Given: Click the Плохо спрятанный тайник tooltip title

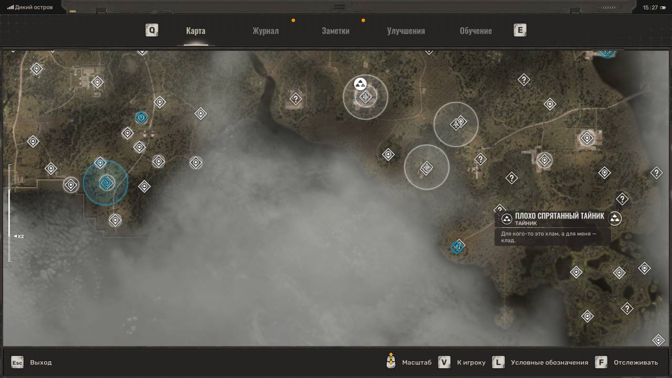Looking at the screenshot, I should [559, 216].
